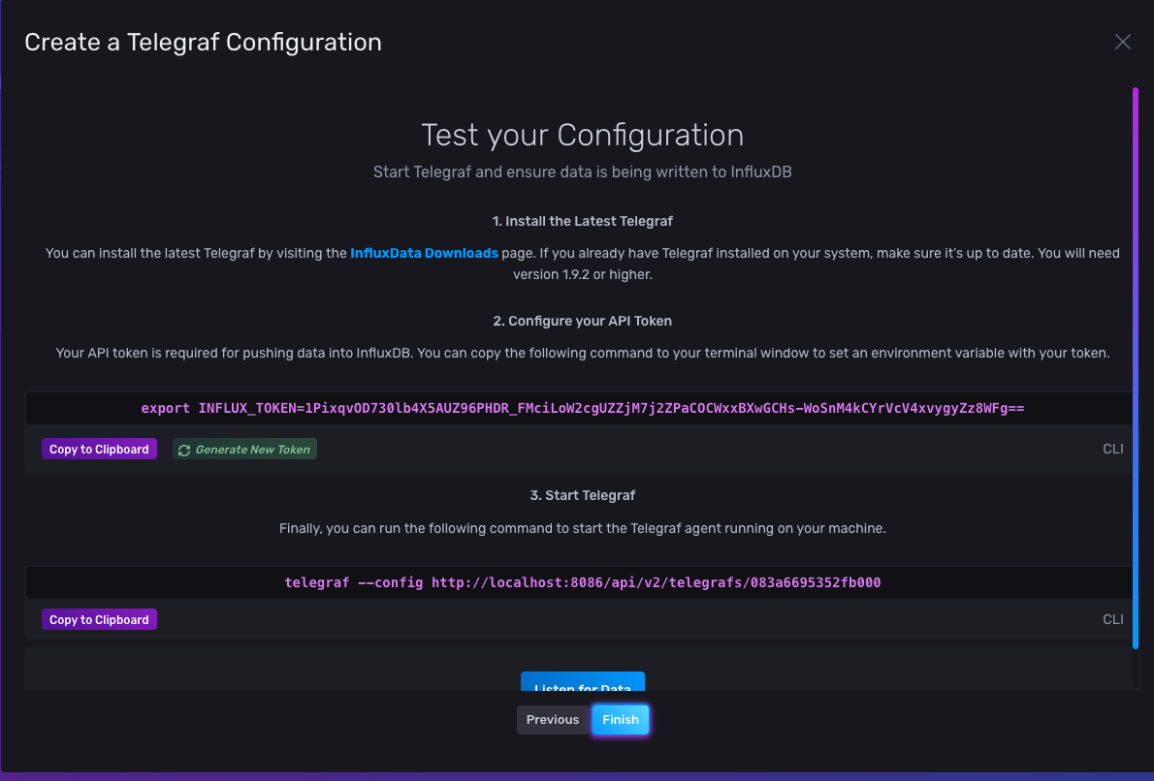
Task: Click the refresh icon in Generate New Token
Action: [x=184, y=450]
